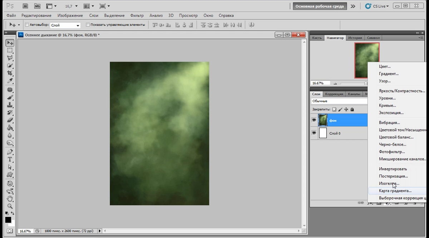Screen dimensions: 429x238
Task: Choose Карта градиента from the menu
Action: pos(395,191)
